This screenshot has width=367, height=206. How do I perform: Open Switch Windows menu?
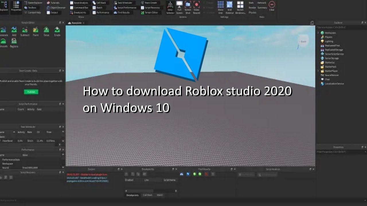240,7
